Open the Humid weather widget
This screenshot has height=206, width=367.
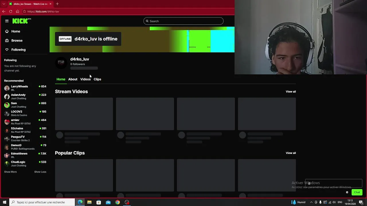pos(298,202)
